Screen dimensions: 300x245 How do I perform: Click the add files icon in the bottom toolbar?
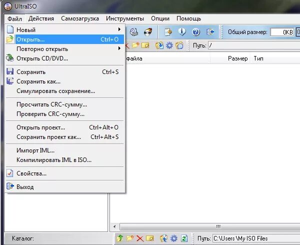(164, 238)
